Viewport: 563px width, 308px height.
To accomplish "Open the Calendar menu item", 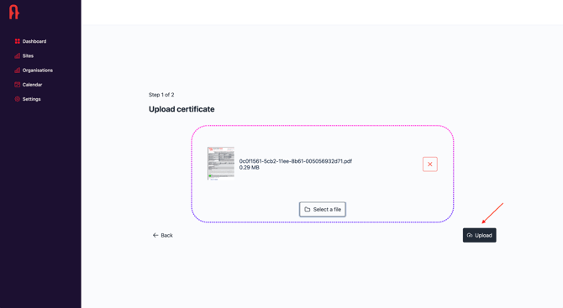I will 29,85.
